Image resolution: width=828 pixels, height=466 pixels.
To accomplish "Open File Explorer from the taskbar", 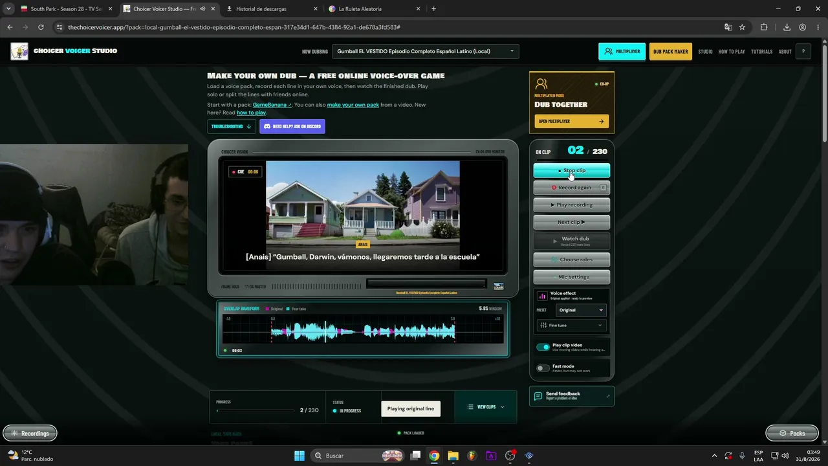I will click(453, 456).
